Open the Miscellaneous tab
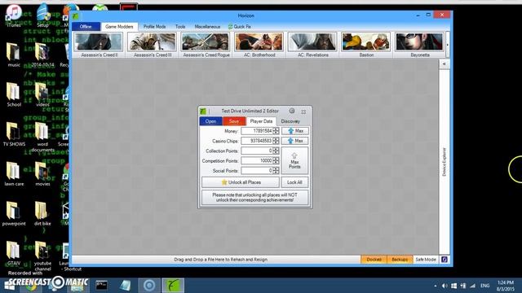Screen dimensions: 522x293 pyautogui.click(x=207, y=27)
